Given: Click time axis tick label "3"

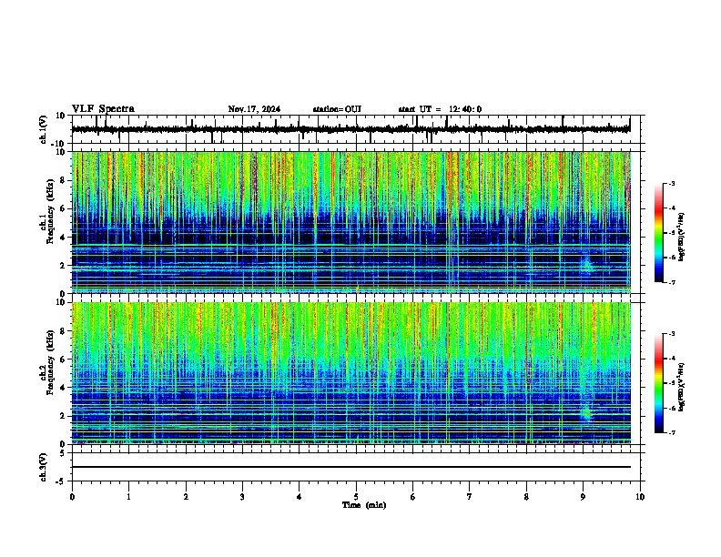Looking at the screenshot, I should tap(243, 497).
